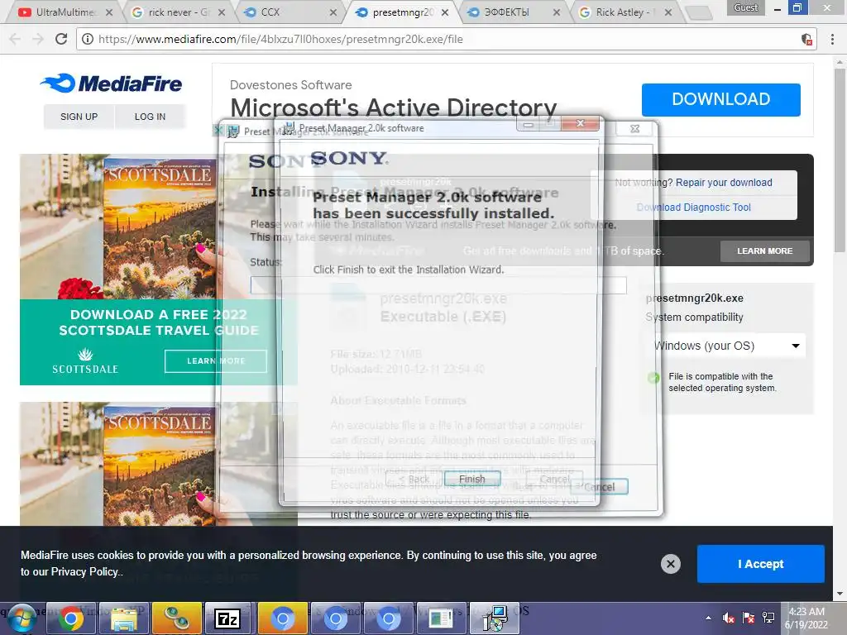Click LEARN MORE in upper Scottsdale ad

tap(216, 360)
